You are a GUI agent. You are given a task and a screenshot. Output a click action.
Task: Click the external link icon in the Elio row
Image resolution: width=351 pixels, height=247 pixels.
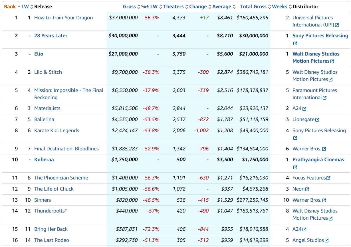[x=332, y=61]
